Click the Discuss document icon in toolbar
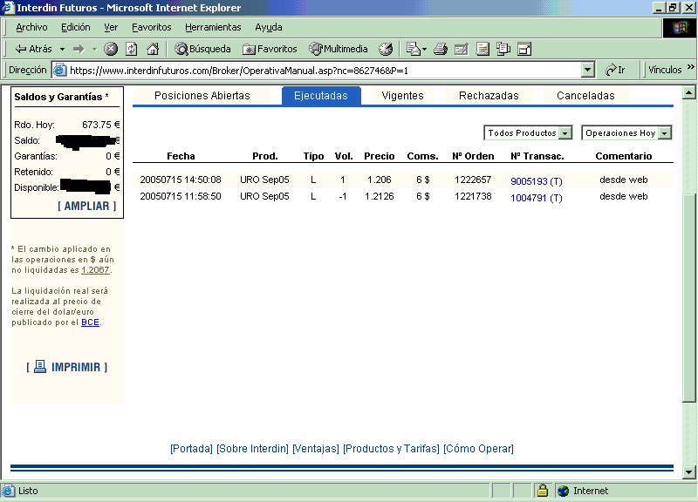The image size is (698, 502). (482, 49)
